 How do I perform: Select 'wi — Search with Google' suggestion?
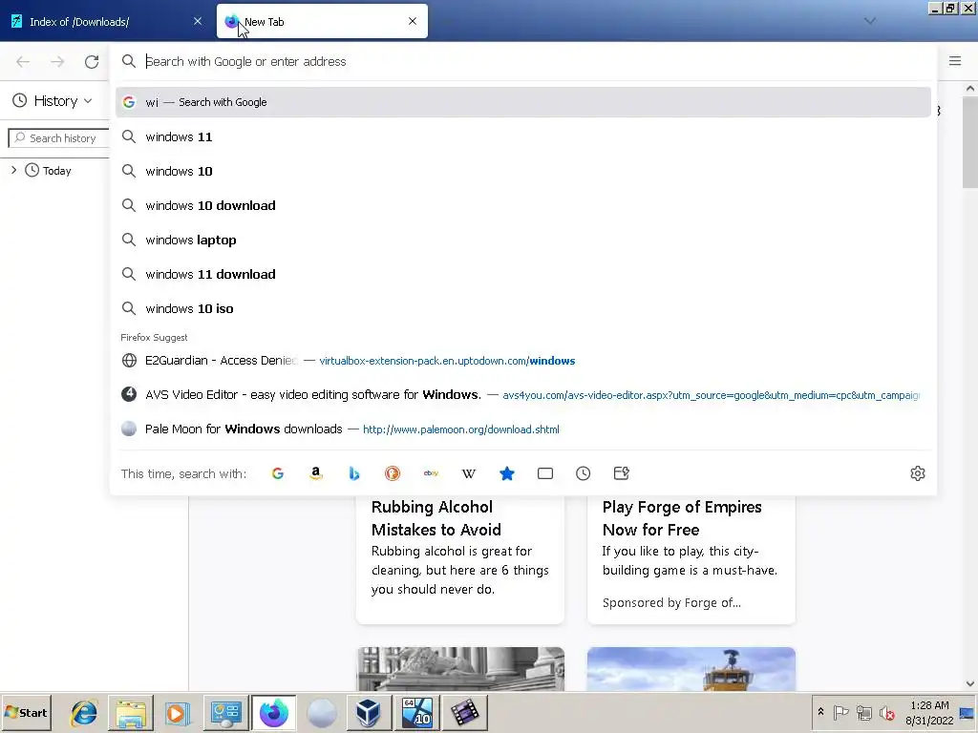click(522, 102)
